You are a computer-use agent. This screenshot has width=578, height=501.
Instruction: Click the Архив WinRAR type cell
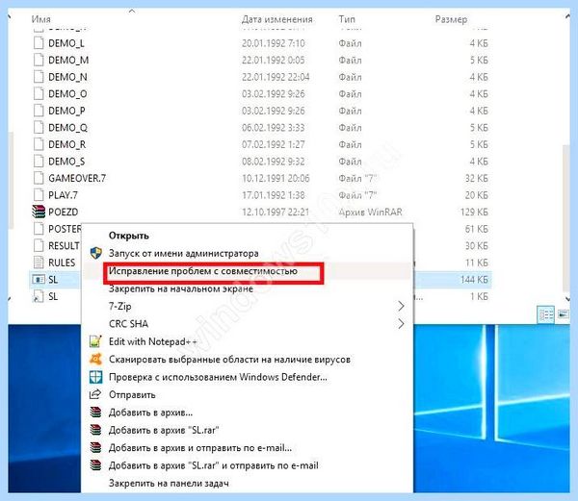click(371, 213)
